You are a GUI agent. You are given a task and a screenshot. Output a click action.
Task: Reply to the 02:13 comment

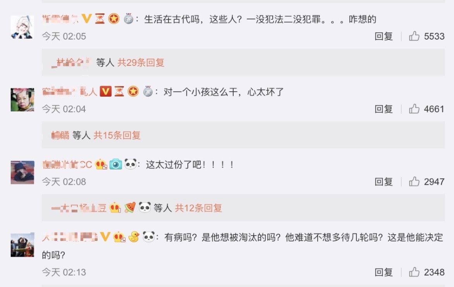(x=383, y=272)
